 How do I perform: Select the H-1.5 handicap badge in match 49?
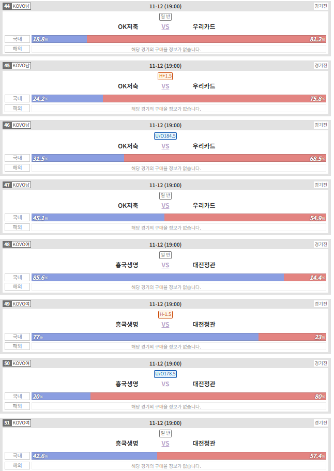(x=165, y=314)
